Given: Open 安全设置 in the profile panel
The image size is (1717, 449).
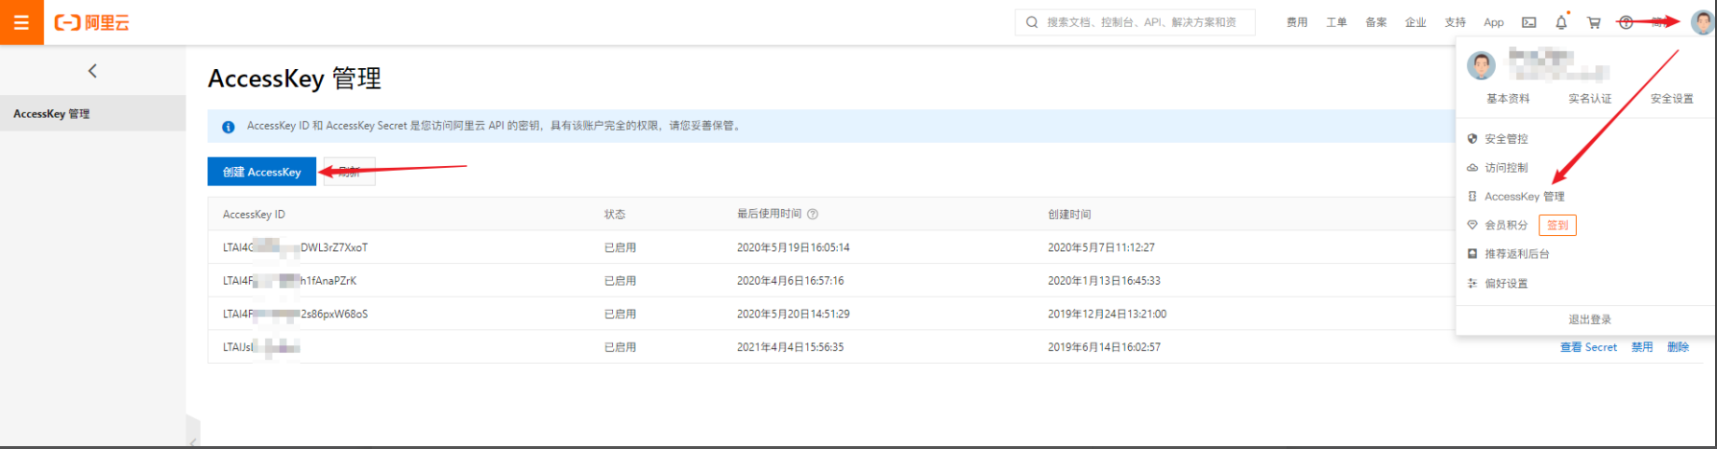Looking at the screenshot, I should coord(1672,99).
